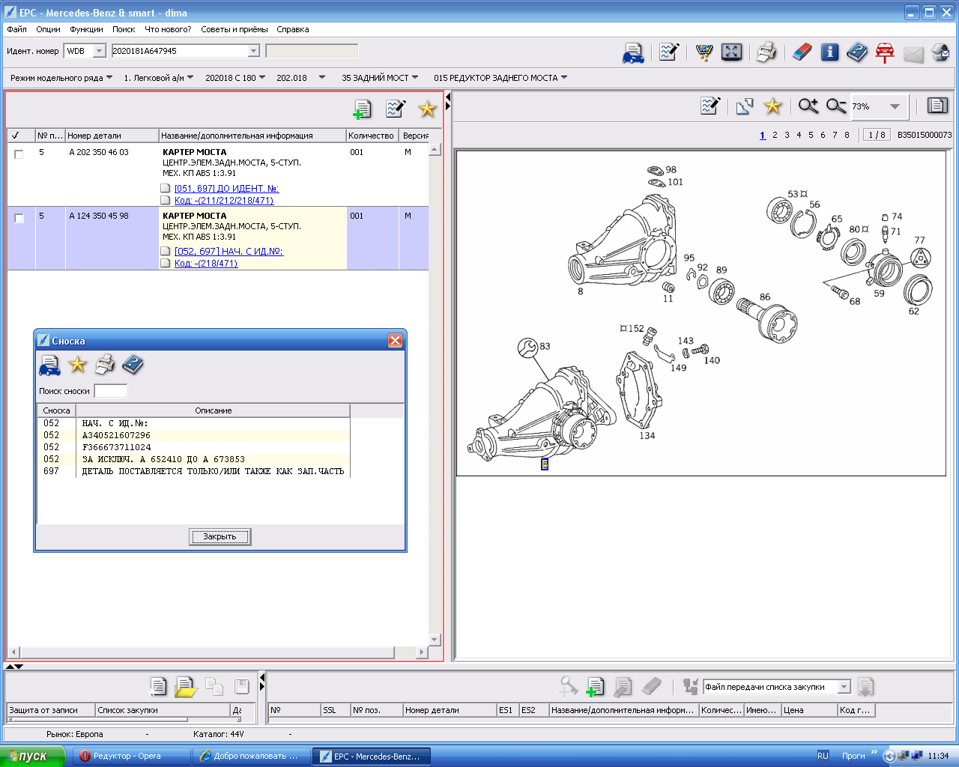Go to picture page 8
The height and width of the screenshot is (767, 959).
pyautogui.click(x=847, y=135)
